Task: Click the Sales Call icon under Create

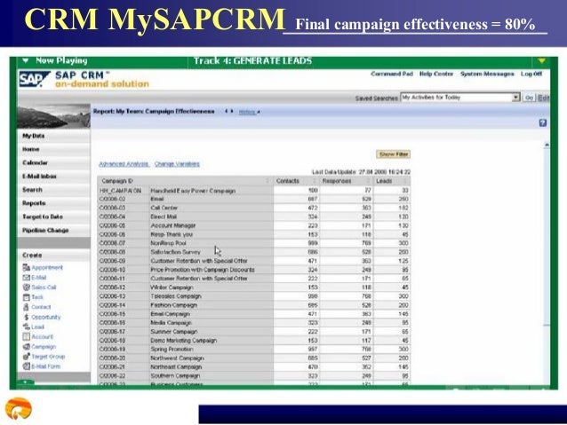Action: 26,287
